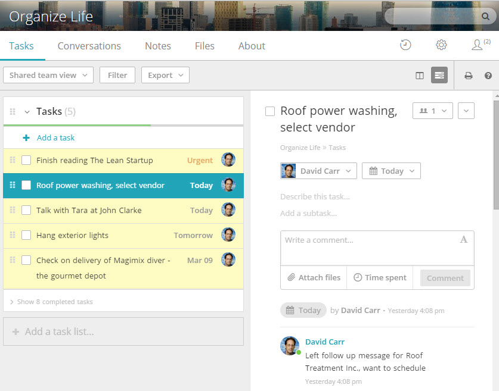Open the settings gear icon

(441, 45)
